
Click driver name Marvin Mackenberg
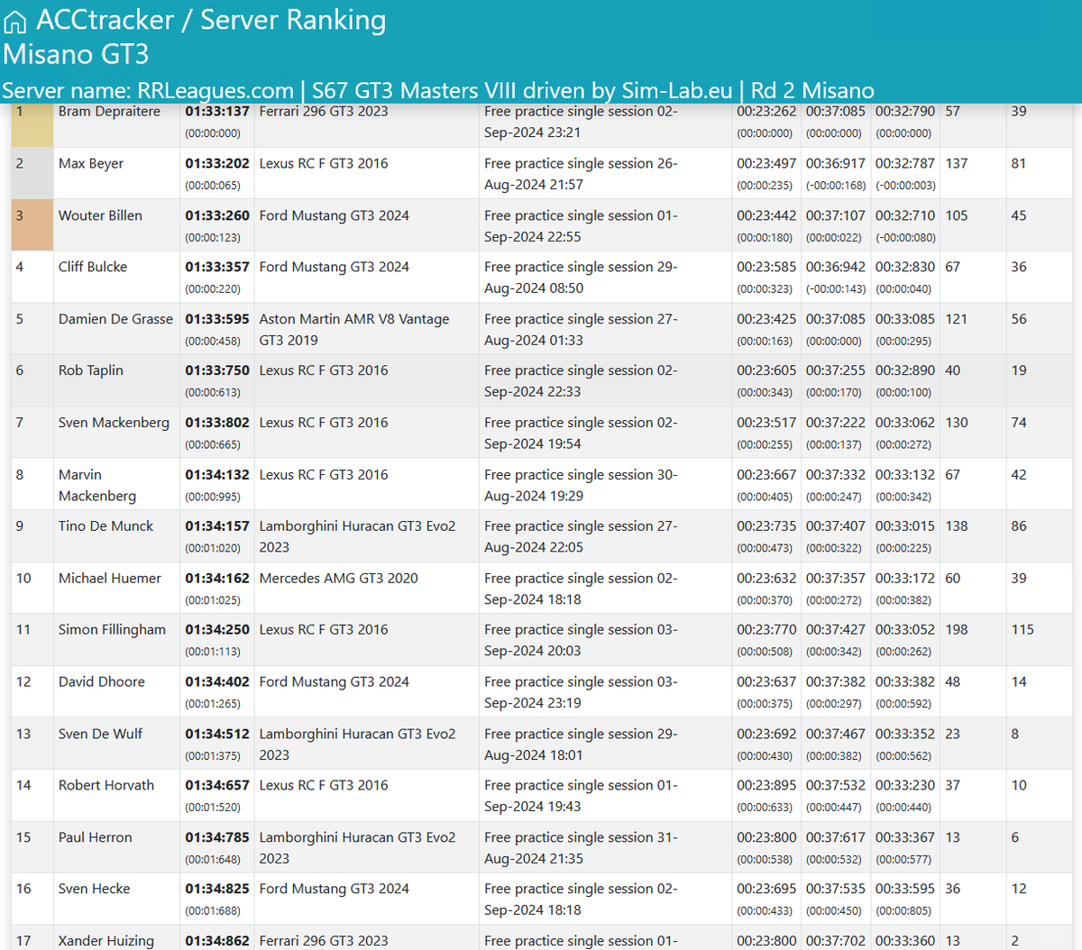pos(97,485)
